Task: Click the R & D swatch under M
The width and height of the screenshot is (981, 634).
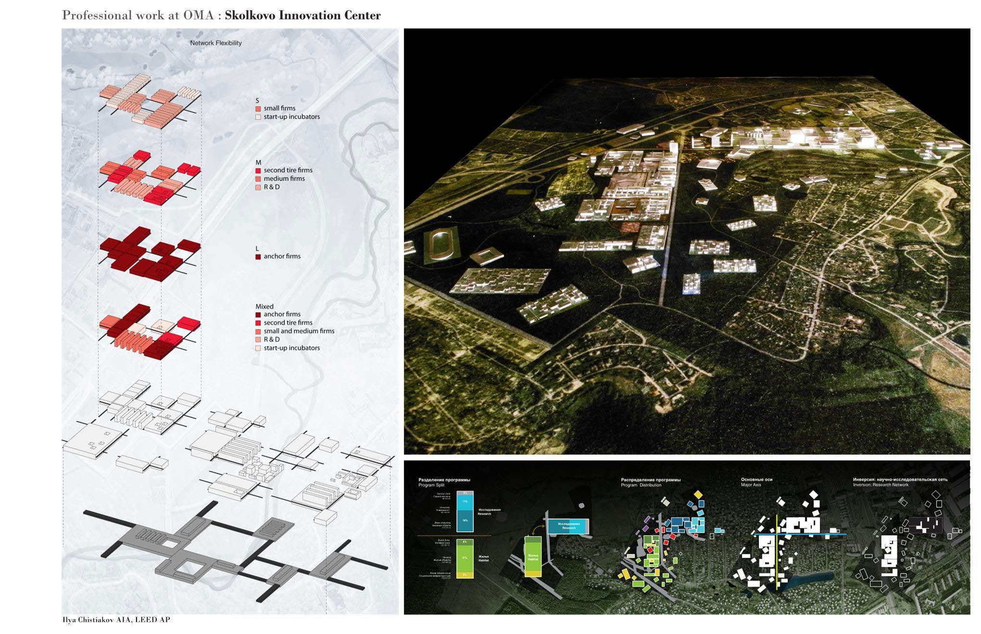Action: point(258,187)
